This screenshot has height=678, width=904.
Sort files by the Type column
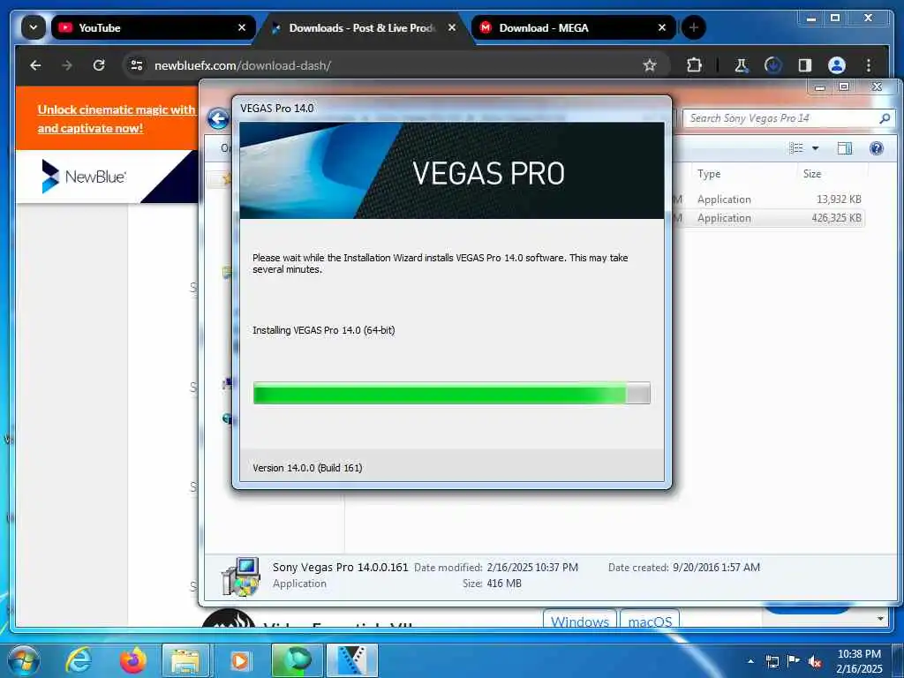(x=709, y=174)
